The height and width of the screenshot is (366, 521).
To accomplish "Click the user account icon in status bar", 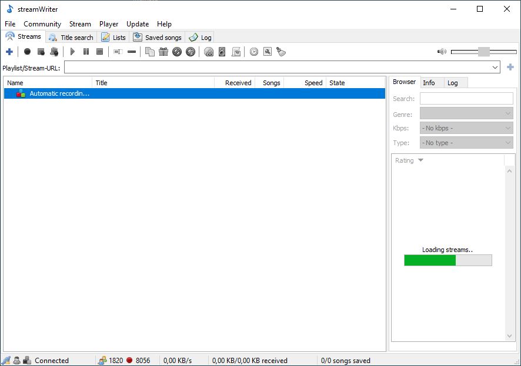I will pyautogui.click(x=16, y=360).
